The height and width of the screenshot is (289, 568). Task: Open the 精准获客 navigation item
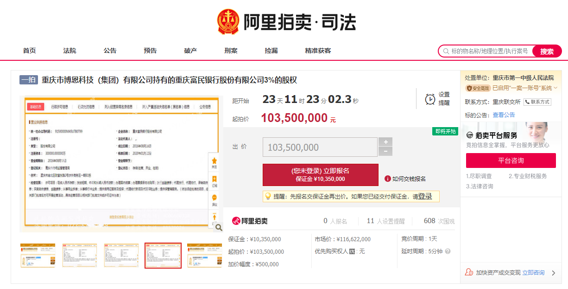pyautogui.click(x=318, y=51)
